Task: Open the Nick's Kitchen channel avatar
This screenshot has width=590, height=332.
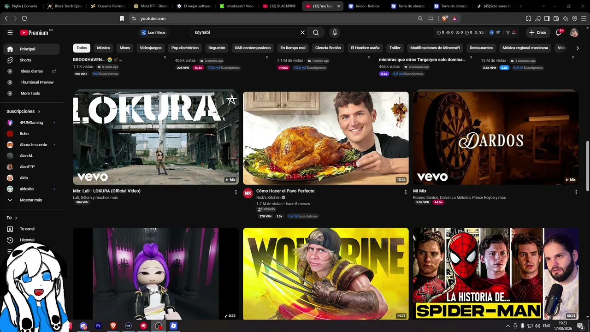Action: click(x=248, y=193)
